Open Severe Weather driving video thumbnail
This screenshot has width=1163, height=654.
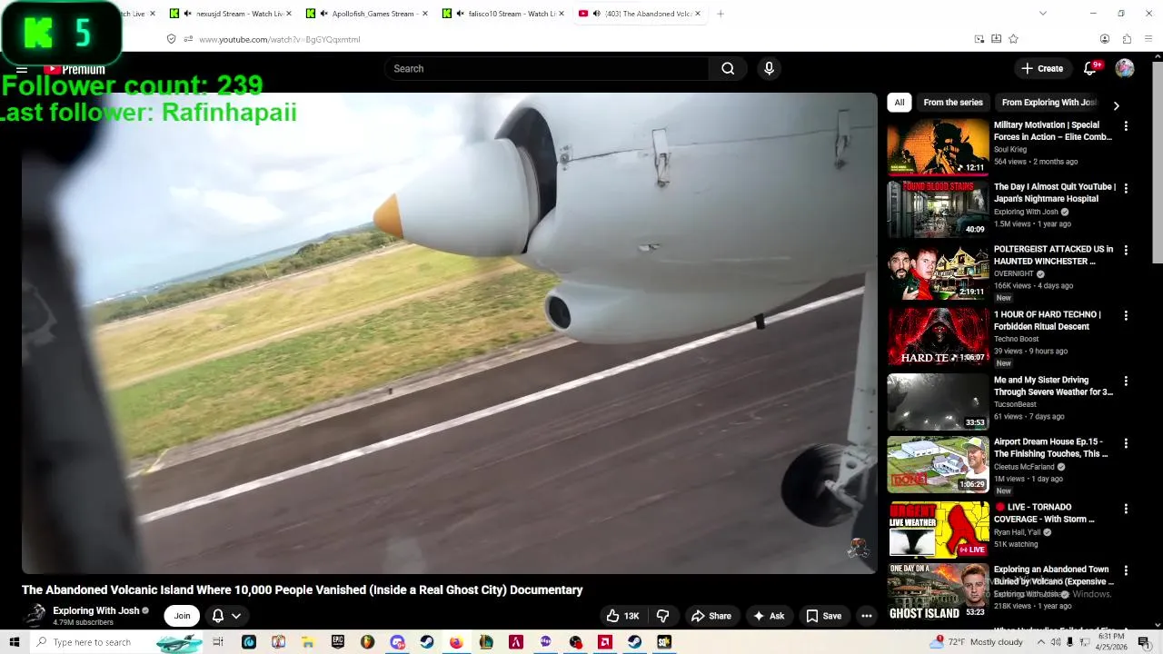[x=938, y=401]
